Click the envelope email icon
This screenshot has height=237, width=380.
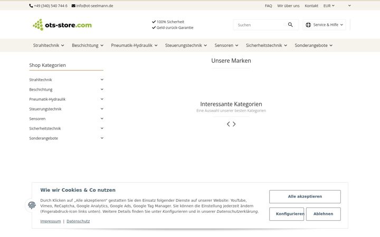click(x=73, y=6)
